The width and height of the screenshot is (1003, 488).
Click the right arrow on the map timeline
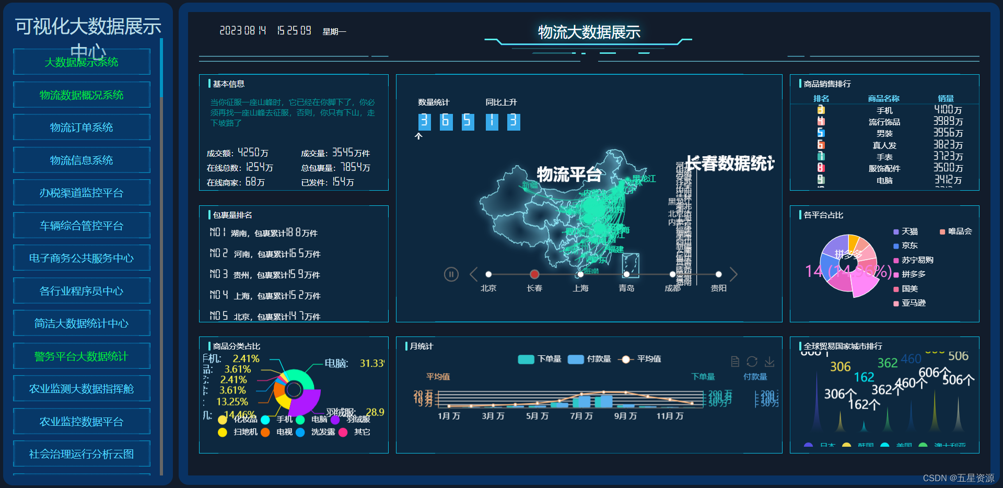click(734, 274)
